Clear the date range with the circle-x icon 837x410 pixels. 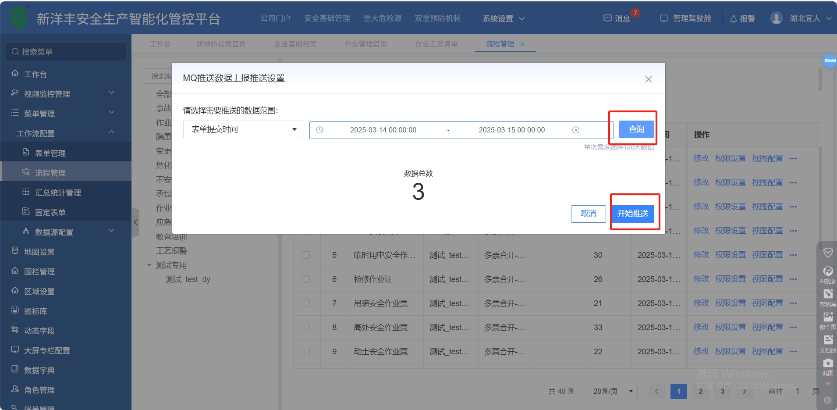pos(576,130)
